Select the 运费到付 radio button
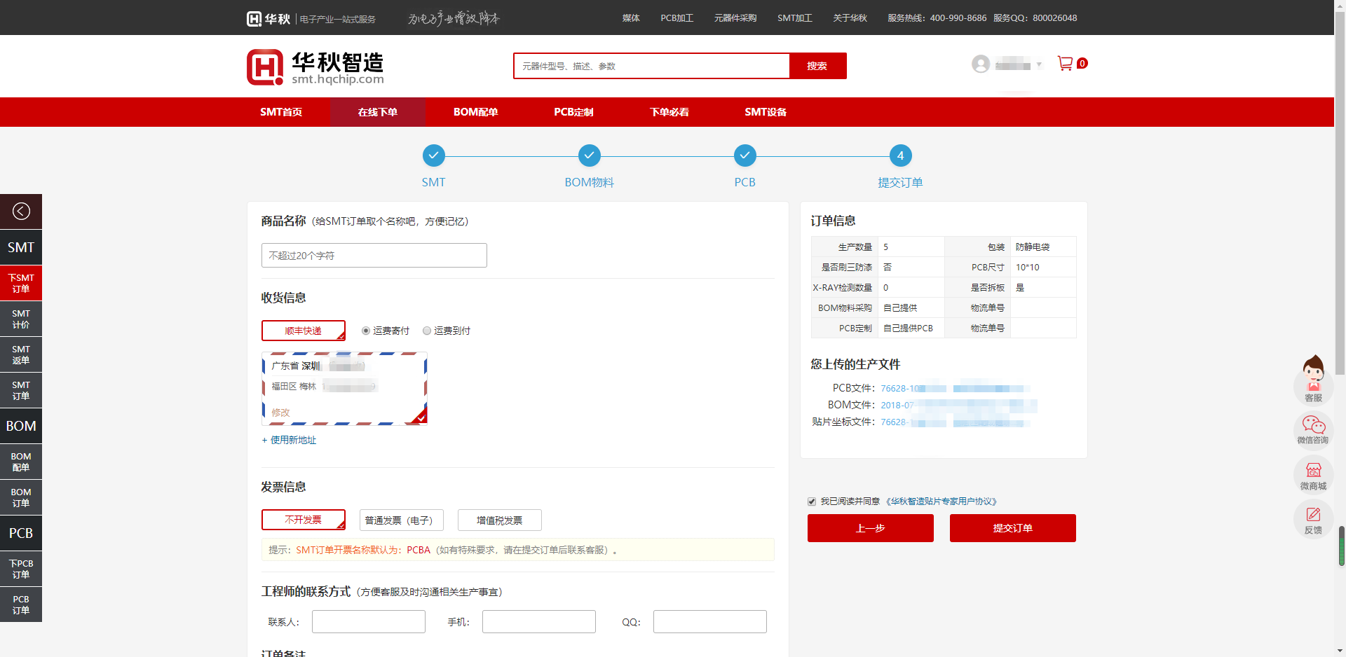Screen dimensions: 1346x657 (x=427, y=331)
